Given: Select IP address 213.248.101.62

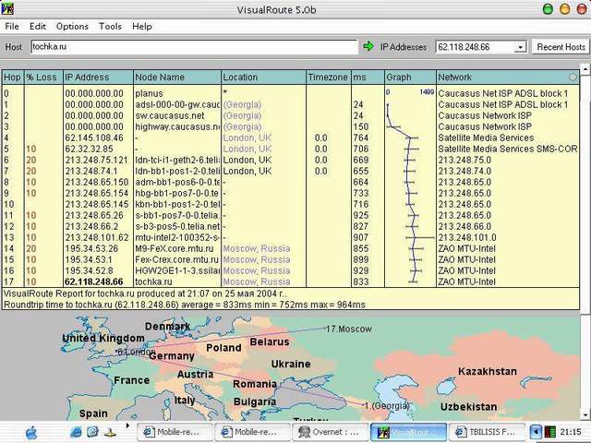Looking at the screenshot, I should coord(96,238).
